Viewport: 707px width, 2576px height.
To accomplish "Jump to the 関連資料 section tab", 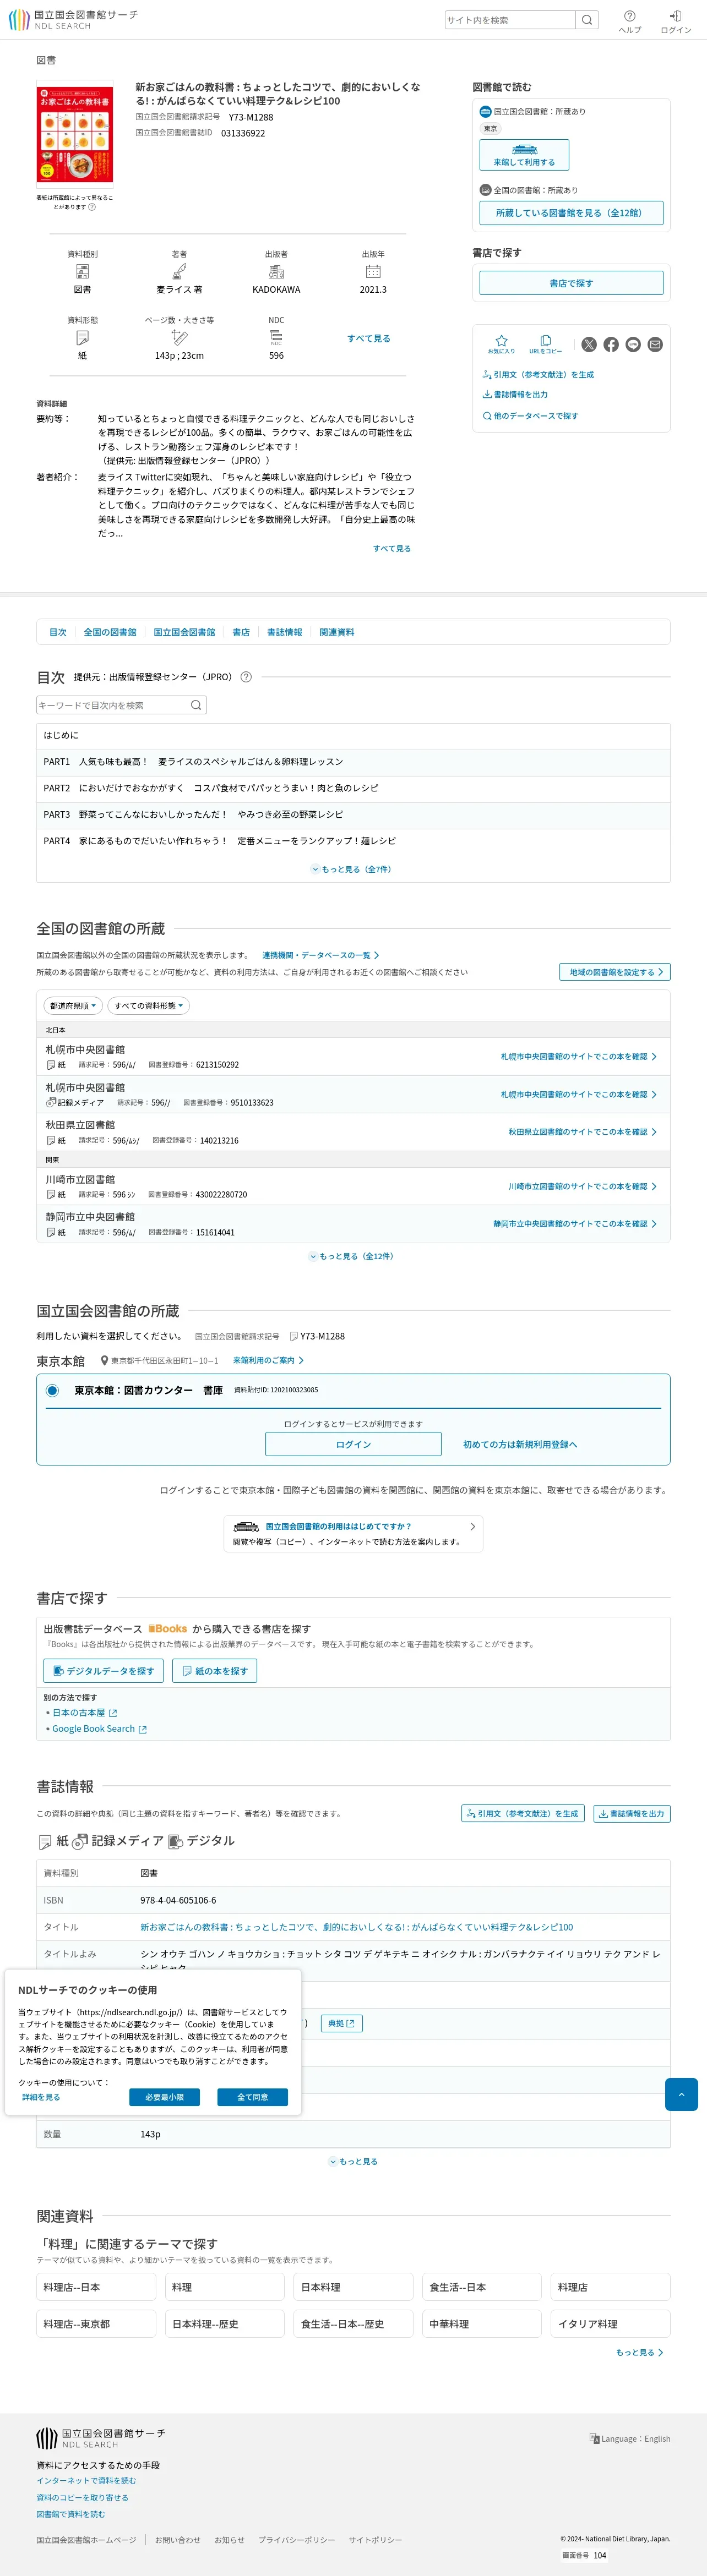I will [x=337, y=632].
